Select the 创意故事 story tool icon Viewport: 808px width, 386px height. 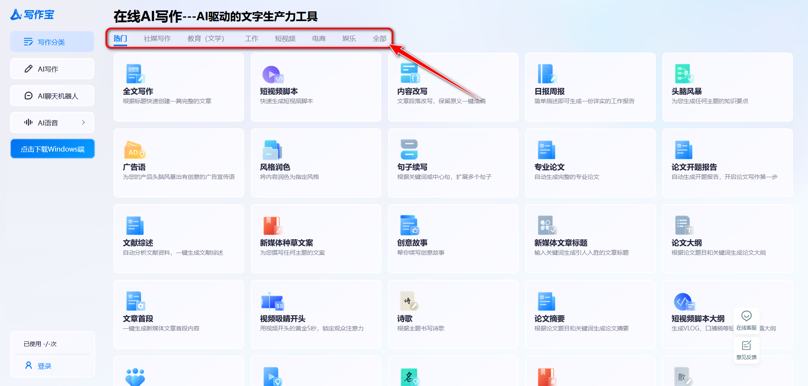point(409,226)
